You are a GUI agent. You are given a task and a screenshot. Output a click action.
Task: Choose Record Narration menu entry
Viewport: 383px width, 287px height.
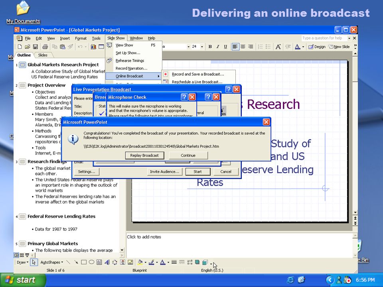click(x=134, y=68)
